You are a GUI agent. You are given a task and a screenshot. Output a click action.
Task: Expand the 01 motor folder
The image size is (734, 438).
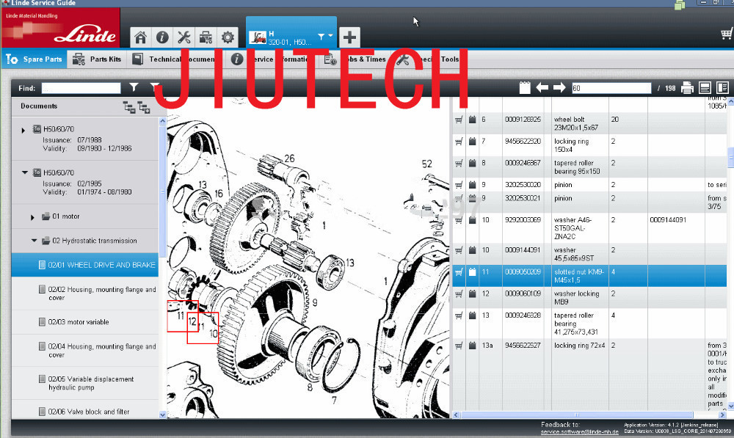(32, 217)
